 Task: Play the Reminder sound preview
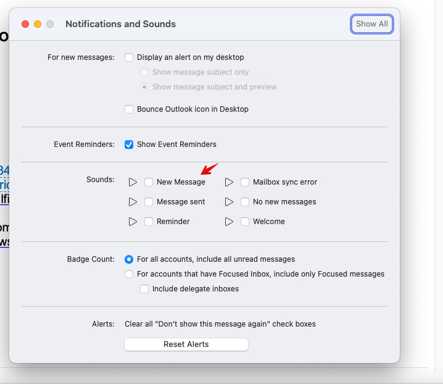tap(133, 222)
